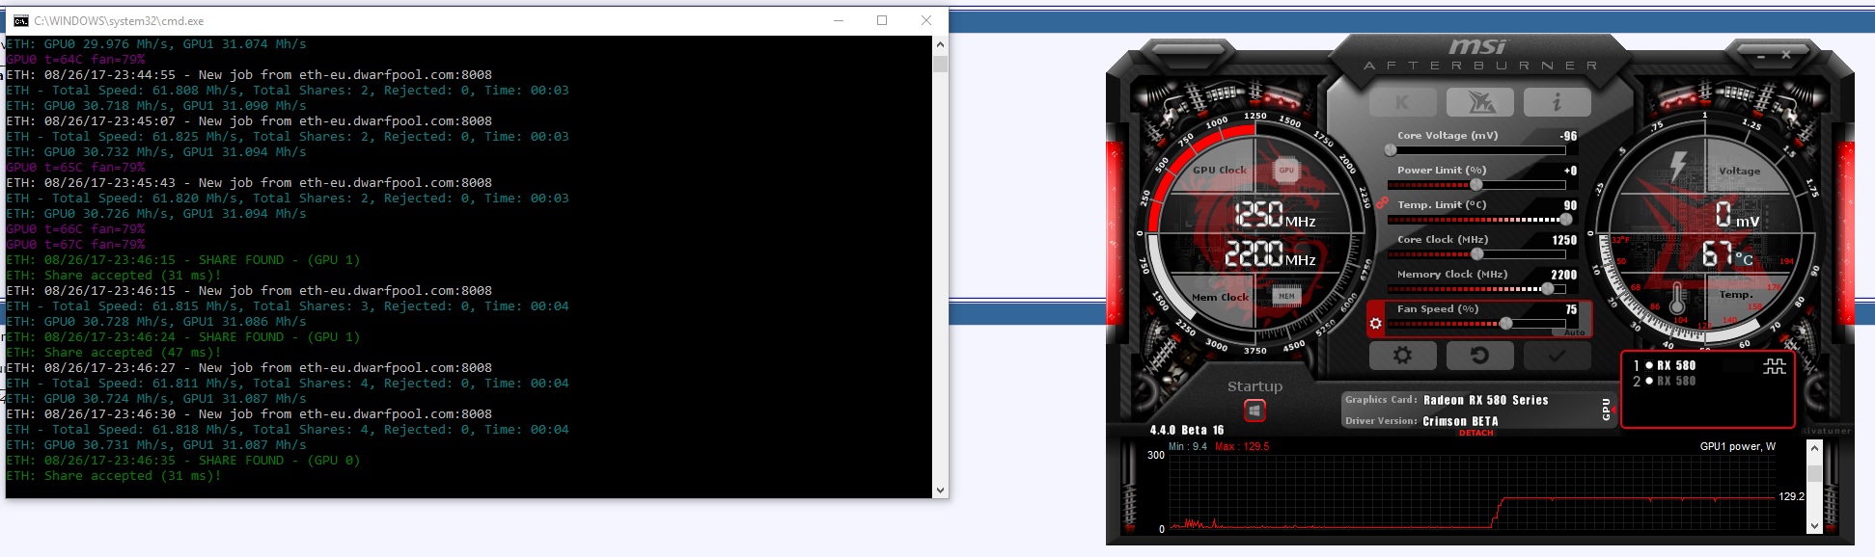
Task: Click Fan Speed value 75
Action: tap(1571, 309)
